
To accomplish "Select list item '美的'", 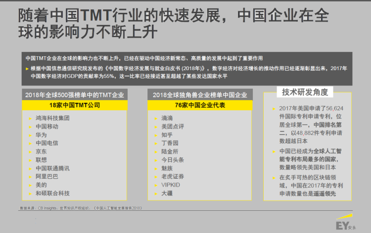I will (x=41, y=185).
